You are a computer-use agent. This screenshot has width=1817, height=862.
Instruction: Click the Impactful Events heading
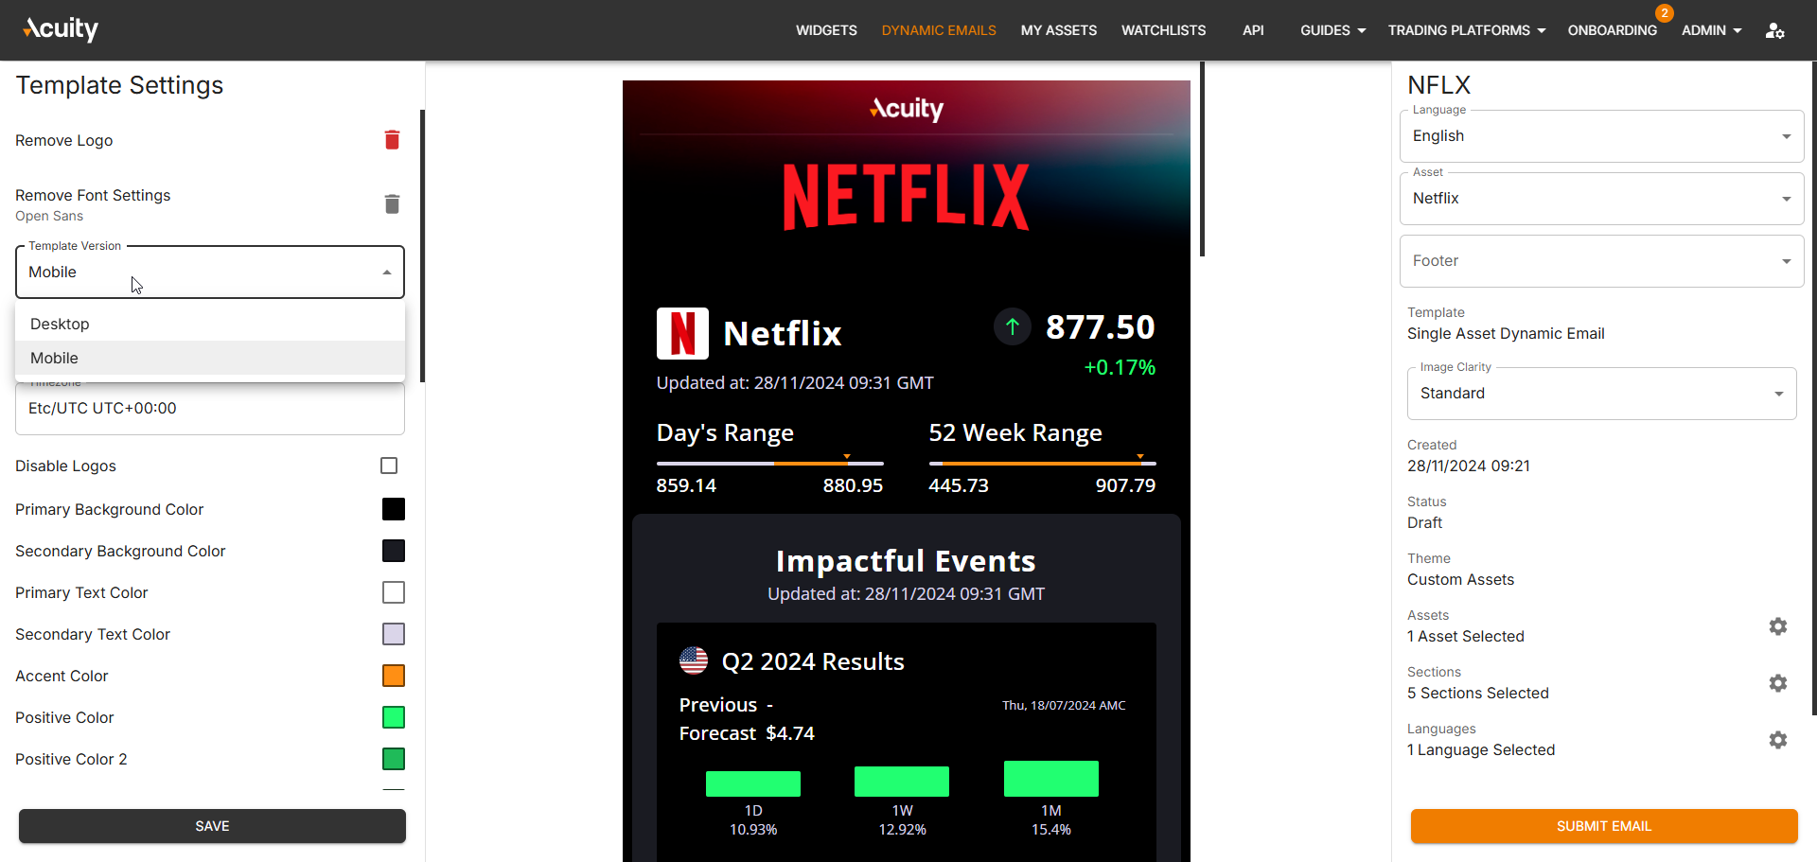pyautogui.click(x=907, y=561)
